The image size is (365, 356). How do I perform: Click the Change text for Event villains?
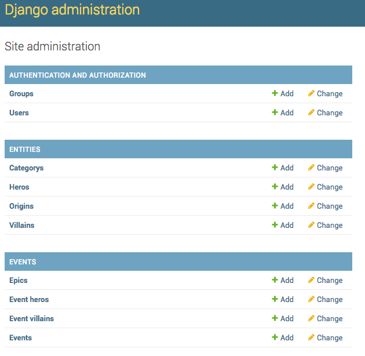(x=330, y=318)
